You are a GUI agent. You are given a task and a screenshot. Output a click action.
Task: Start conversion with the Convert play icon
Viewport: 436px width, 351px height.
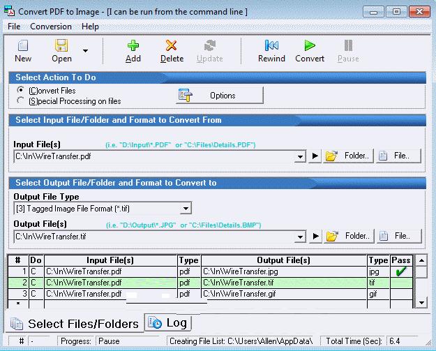310,45
